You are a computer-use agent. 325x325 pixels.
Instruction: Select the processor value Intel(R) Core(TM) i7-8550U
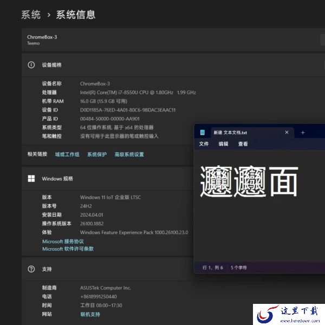pos(138,93)
